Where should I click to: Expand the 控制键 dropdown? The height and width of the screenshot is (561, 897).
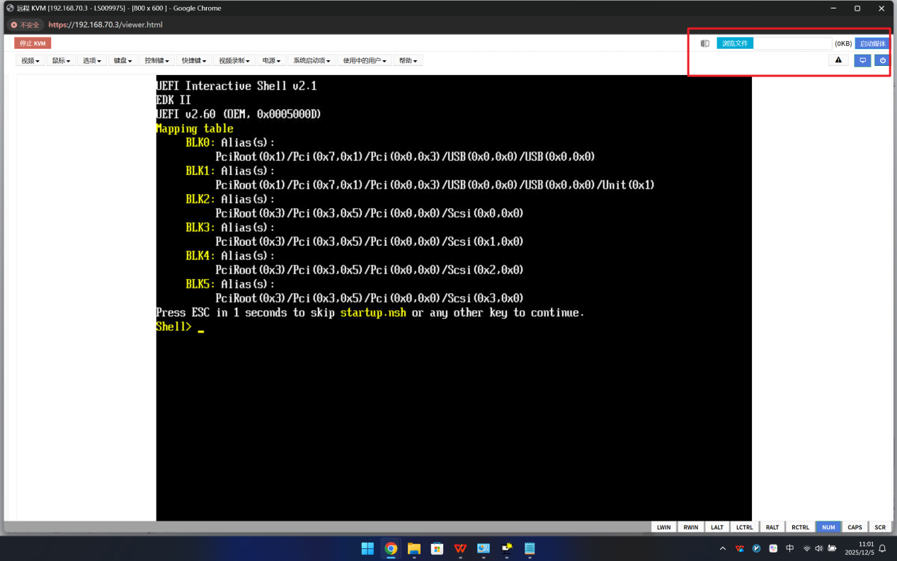[156, 61]
